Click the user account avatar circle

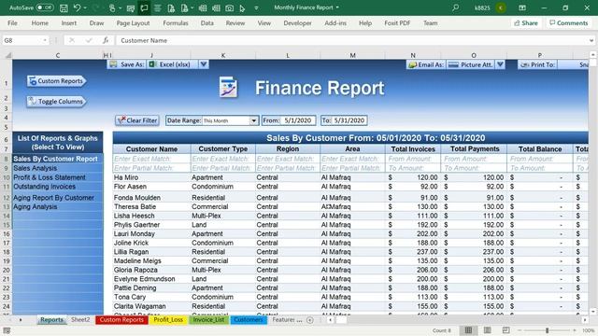coord(501,7)
